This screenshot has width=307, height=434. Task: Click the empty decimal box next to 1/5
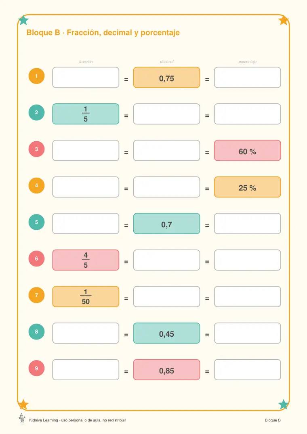click(x=167, y=114)
